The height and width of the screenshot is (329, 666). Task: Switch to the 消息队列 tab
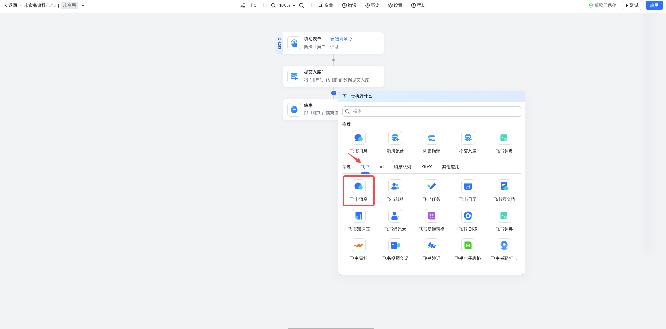[402, 167]
